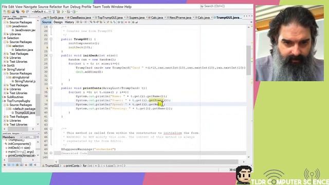This screenshot has width=329, height=185.
Task: Switch to Design view
Action: (58, 22)
